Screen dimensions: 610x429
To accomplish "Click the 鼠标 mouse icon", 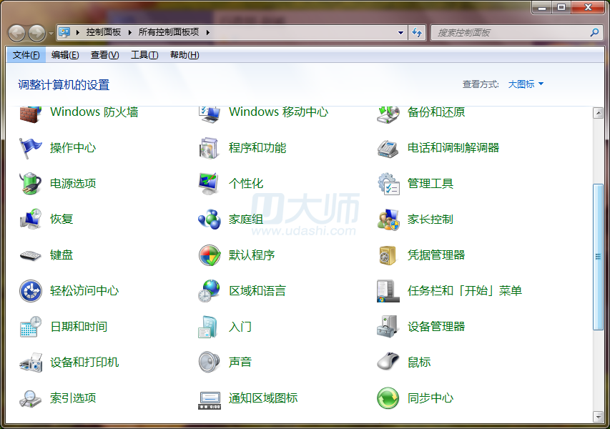I will click(x=388, y=363).
